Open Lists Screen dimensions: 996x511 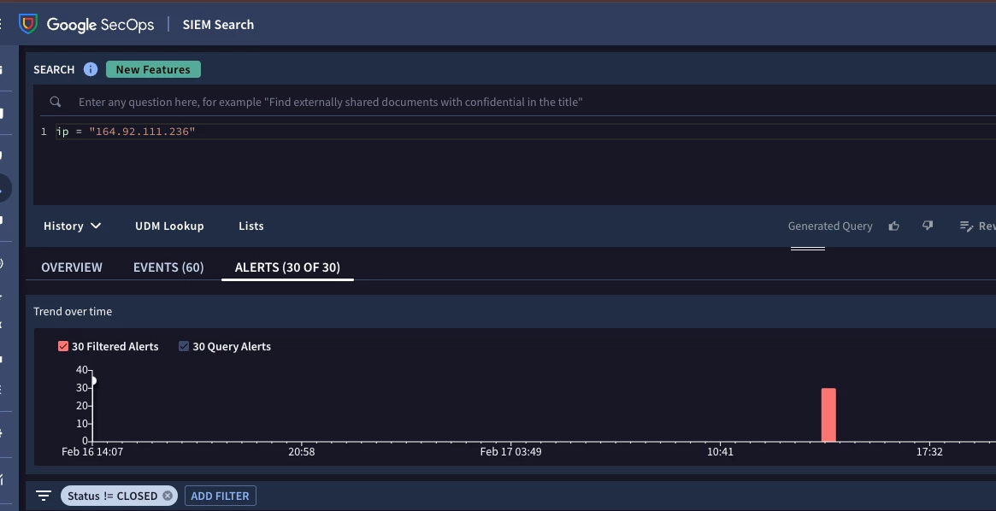(x=250, y=226)
